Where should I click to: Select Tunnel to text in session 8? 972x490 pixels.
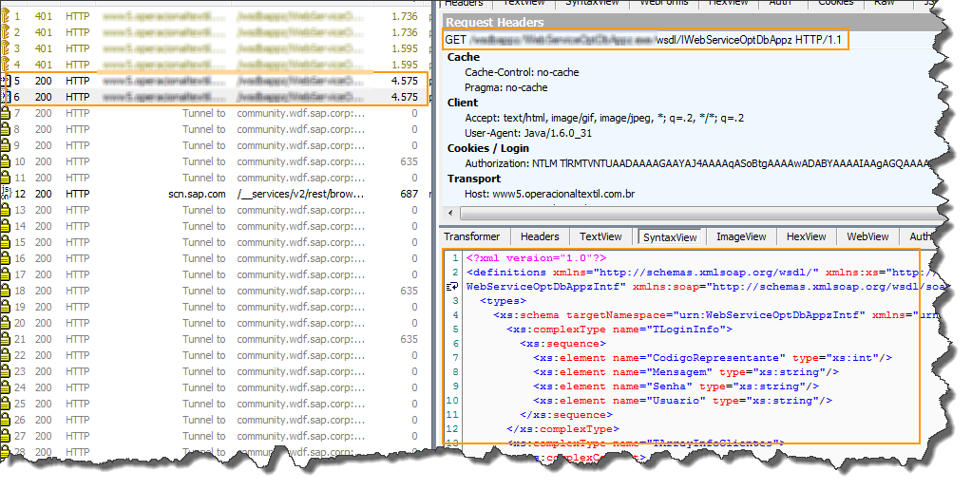pos(204,129)
